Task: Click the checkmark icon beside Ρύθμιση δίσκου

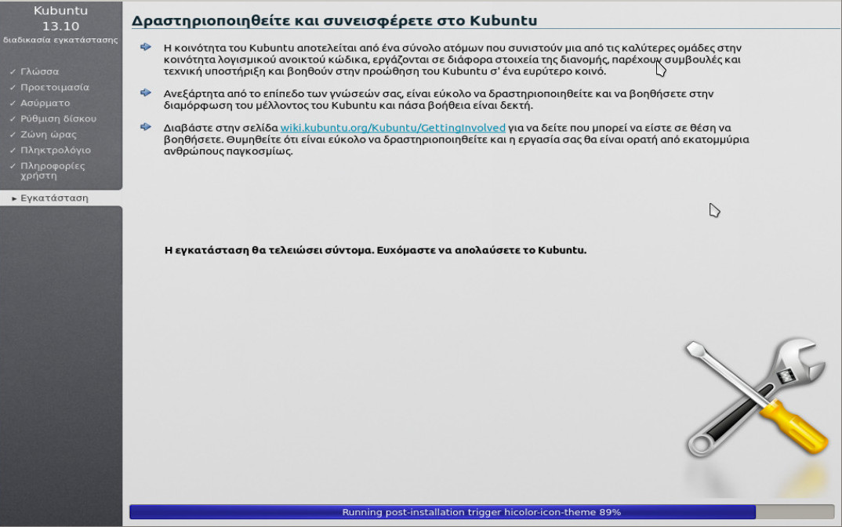Action: [11, 118]
